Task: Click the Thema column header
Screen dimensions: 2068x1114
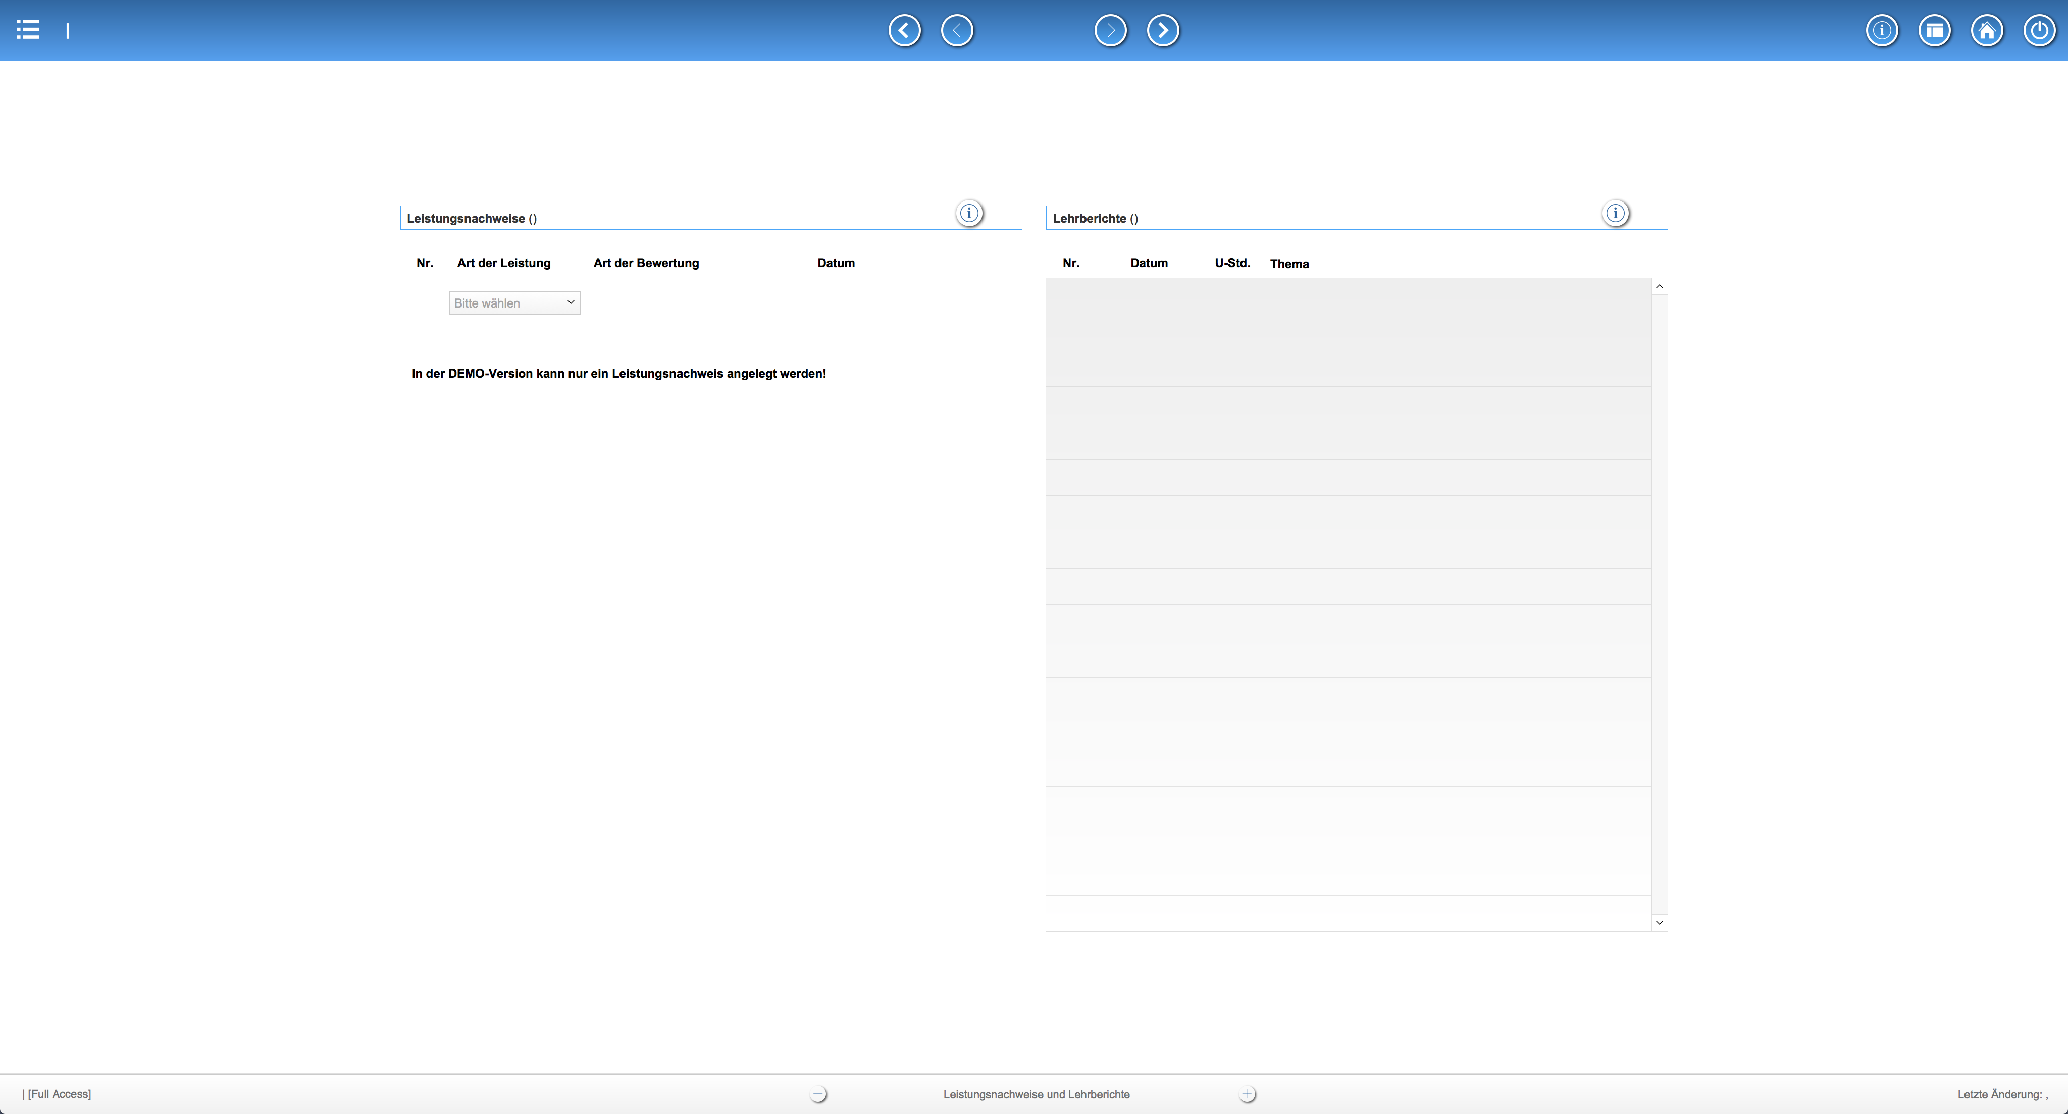Action: coord(1289,264)
